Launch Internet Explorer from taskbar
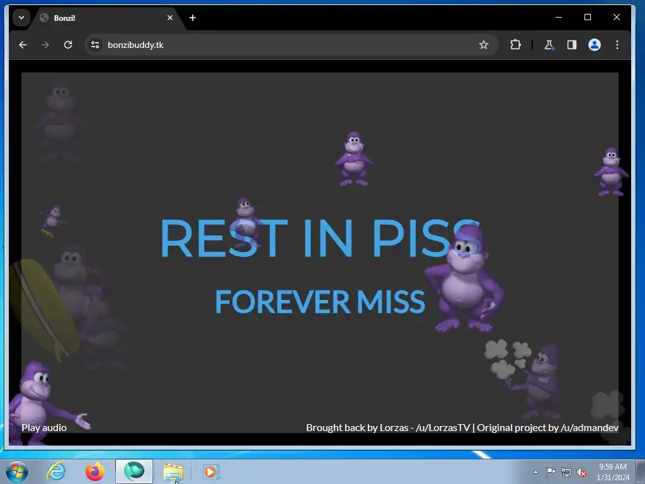This screenshot has width=645, height=484. coord(56,471)
